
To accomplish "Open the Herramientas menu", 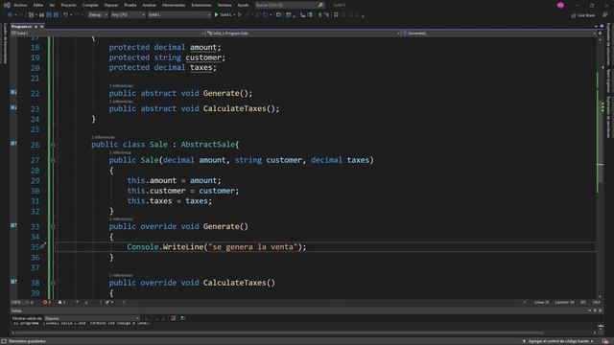I will tap(174, 5).
